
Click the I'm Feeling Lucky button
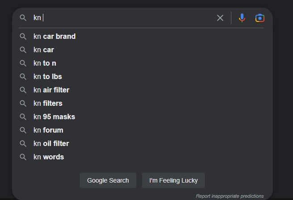click(173, 180)
